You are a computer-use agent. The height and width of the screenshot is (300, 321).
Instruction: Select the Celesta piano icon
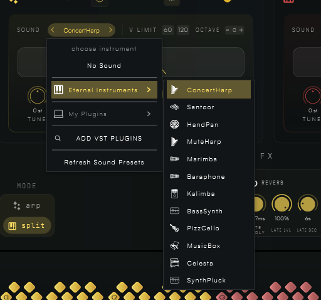174,263
